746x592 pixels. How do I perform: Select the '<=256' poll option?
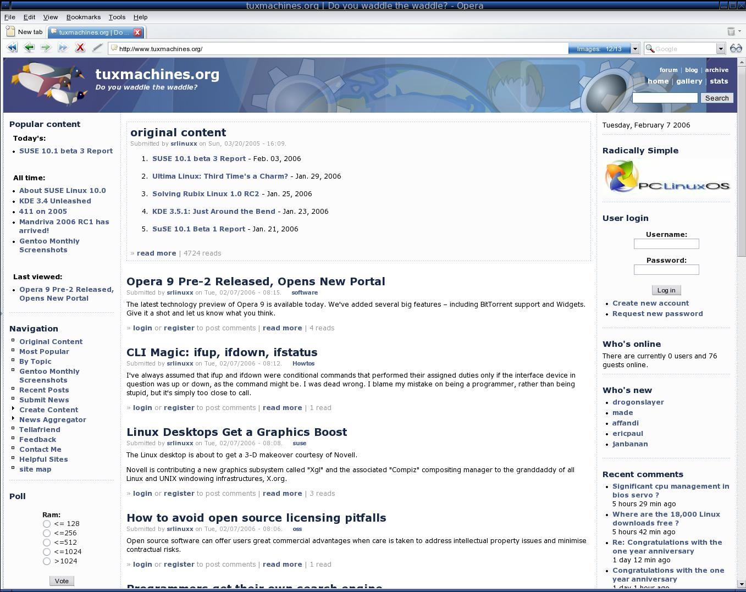point(47,533)
